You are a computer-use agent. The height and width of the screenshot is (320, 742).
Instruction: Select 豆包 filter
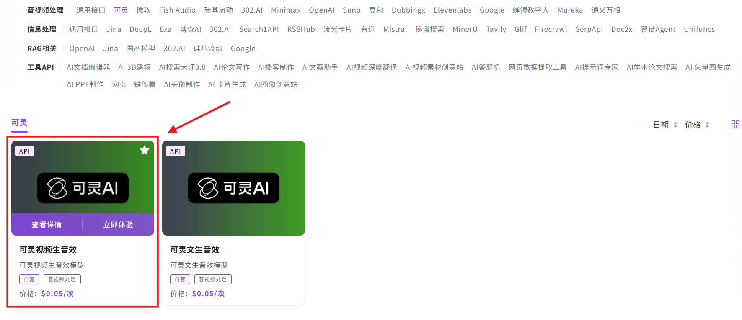376,10
